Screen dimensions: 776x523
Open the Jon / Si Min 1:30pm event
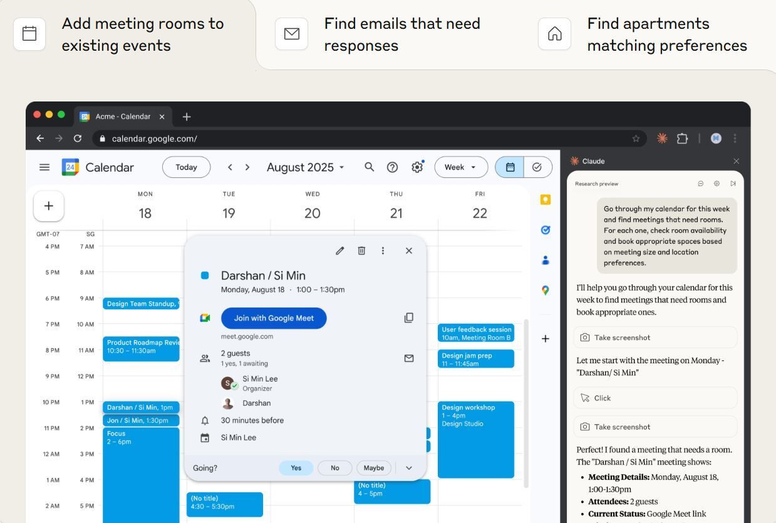pyautogui.click(x=142, y=421)
